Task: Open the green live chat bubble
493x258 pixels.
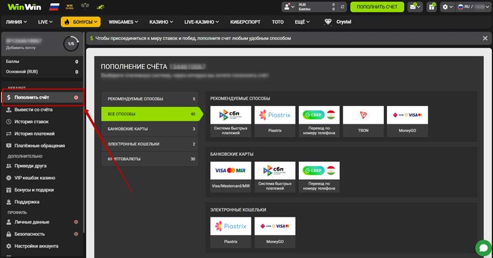Action: pyautogui.click(x=484, y=248)
